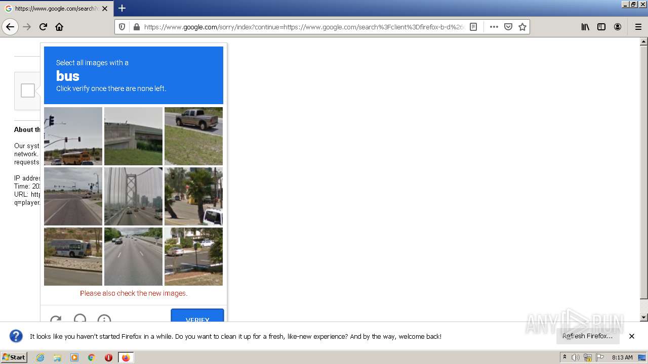Open the Firefox home page
The width and height of the screenshot is (648, 364).
point(59,27)
